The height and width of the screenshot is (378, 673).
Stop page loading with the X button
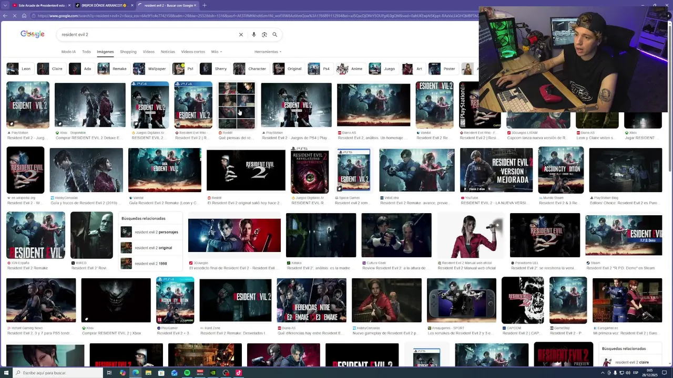point(15,16)
